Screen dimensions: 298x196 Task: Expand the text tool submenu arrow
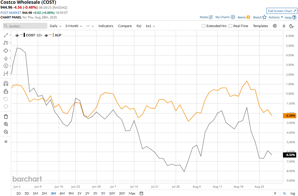(10, 43)
